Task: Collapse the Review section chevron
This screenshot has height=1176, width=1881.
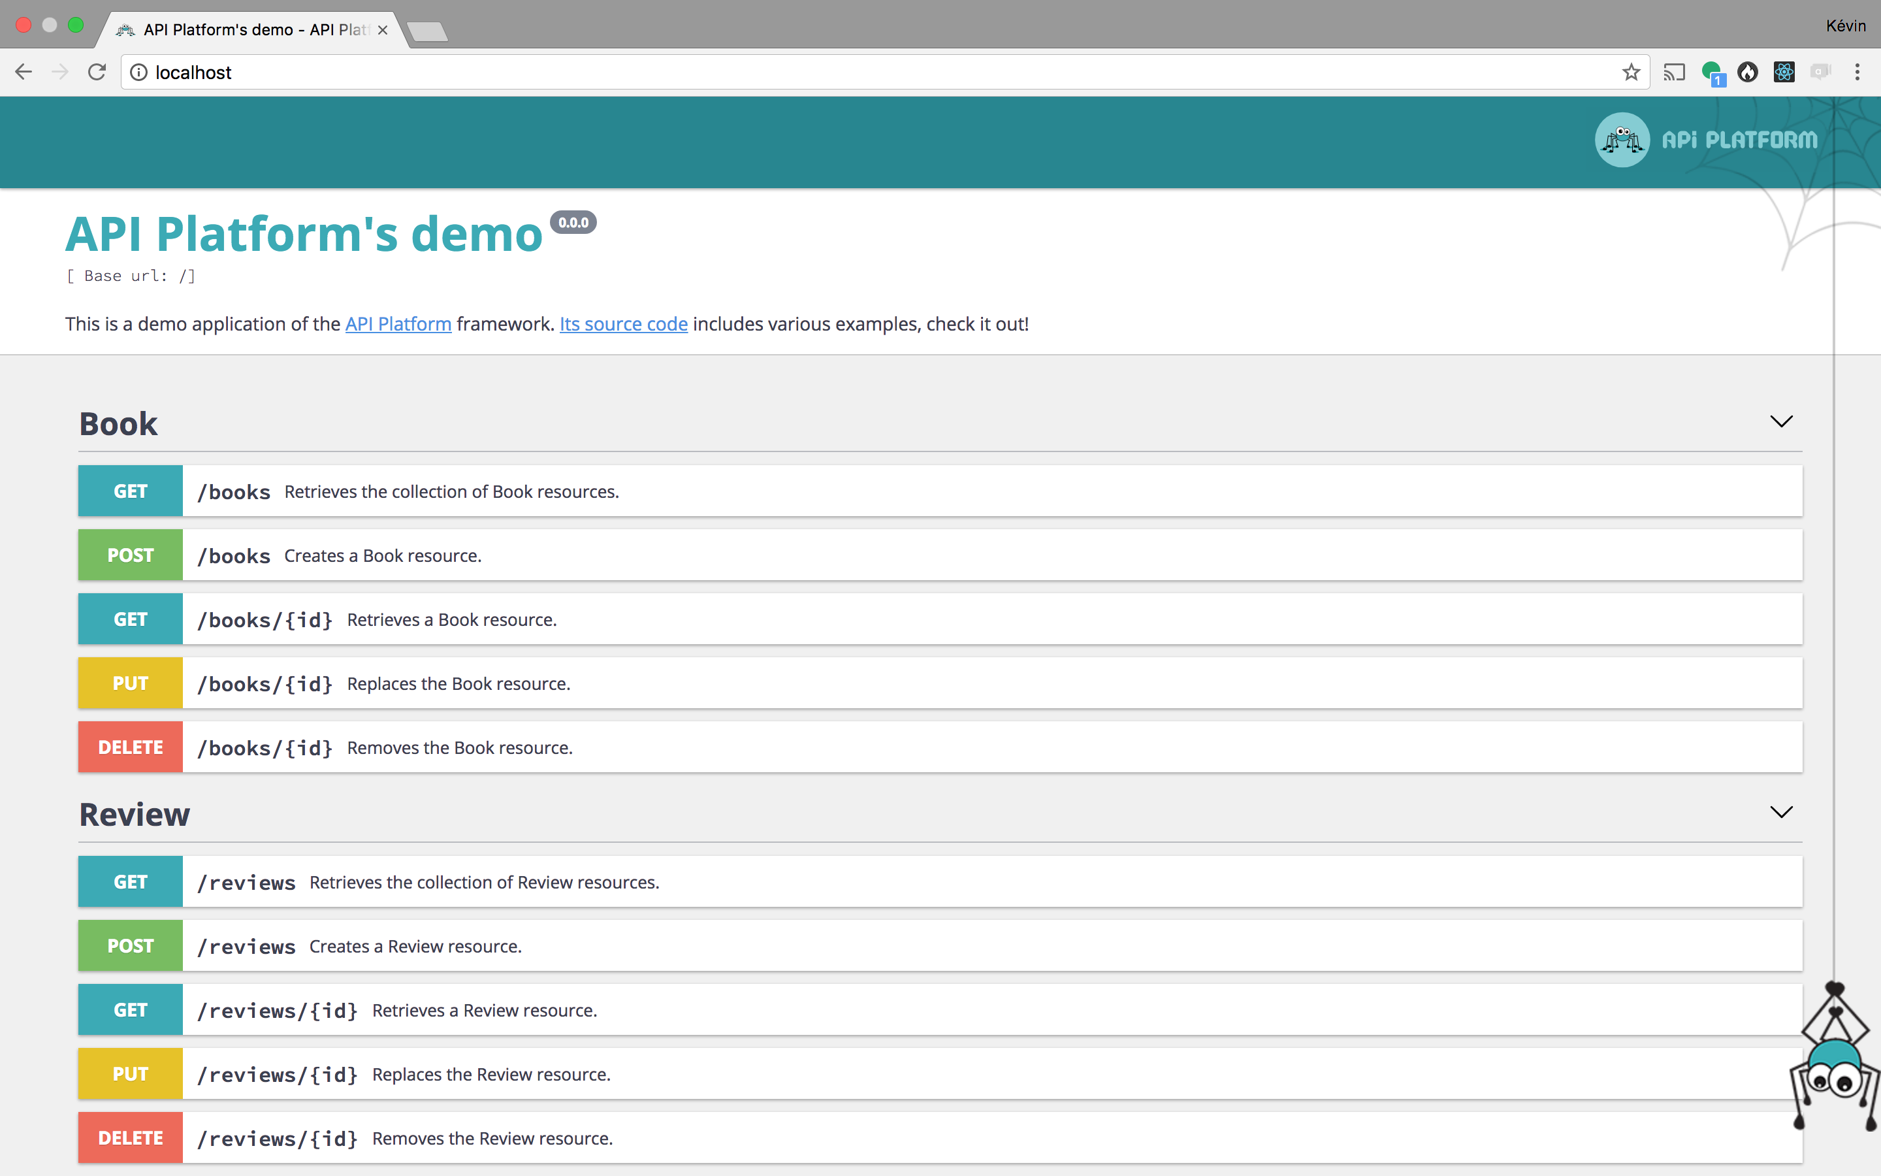Action: pos(1780,812)
